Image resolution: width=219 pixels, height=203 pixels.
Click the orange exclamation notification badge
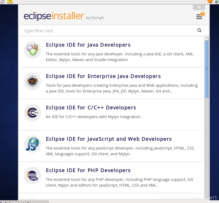202,14
